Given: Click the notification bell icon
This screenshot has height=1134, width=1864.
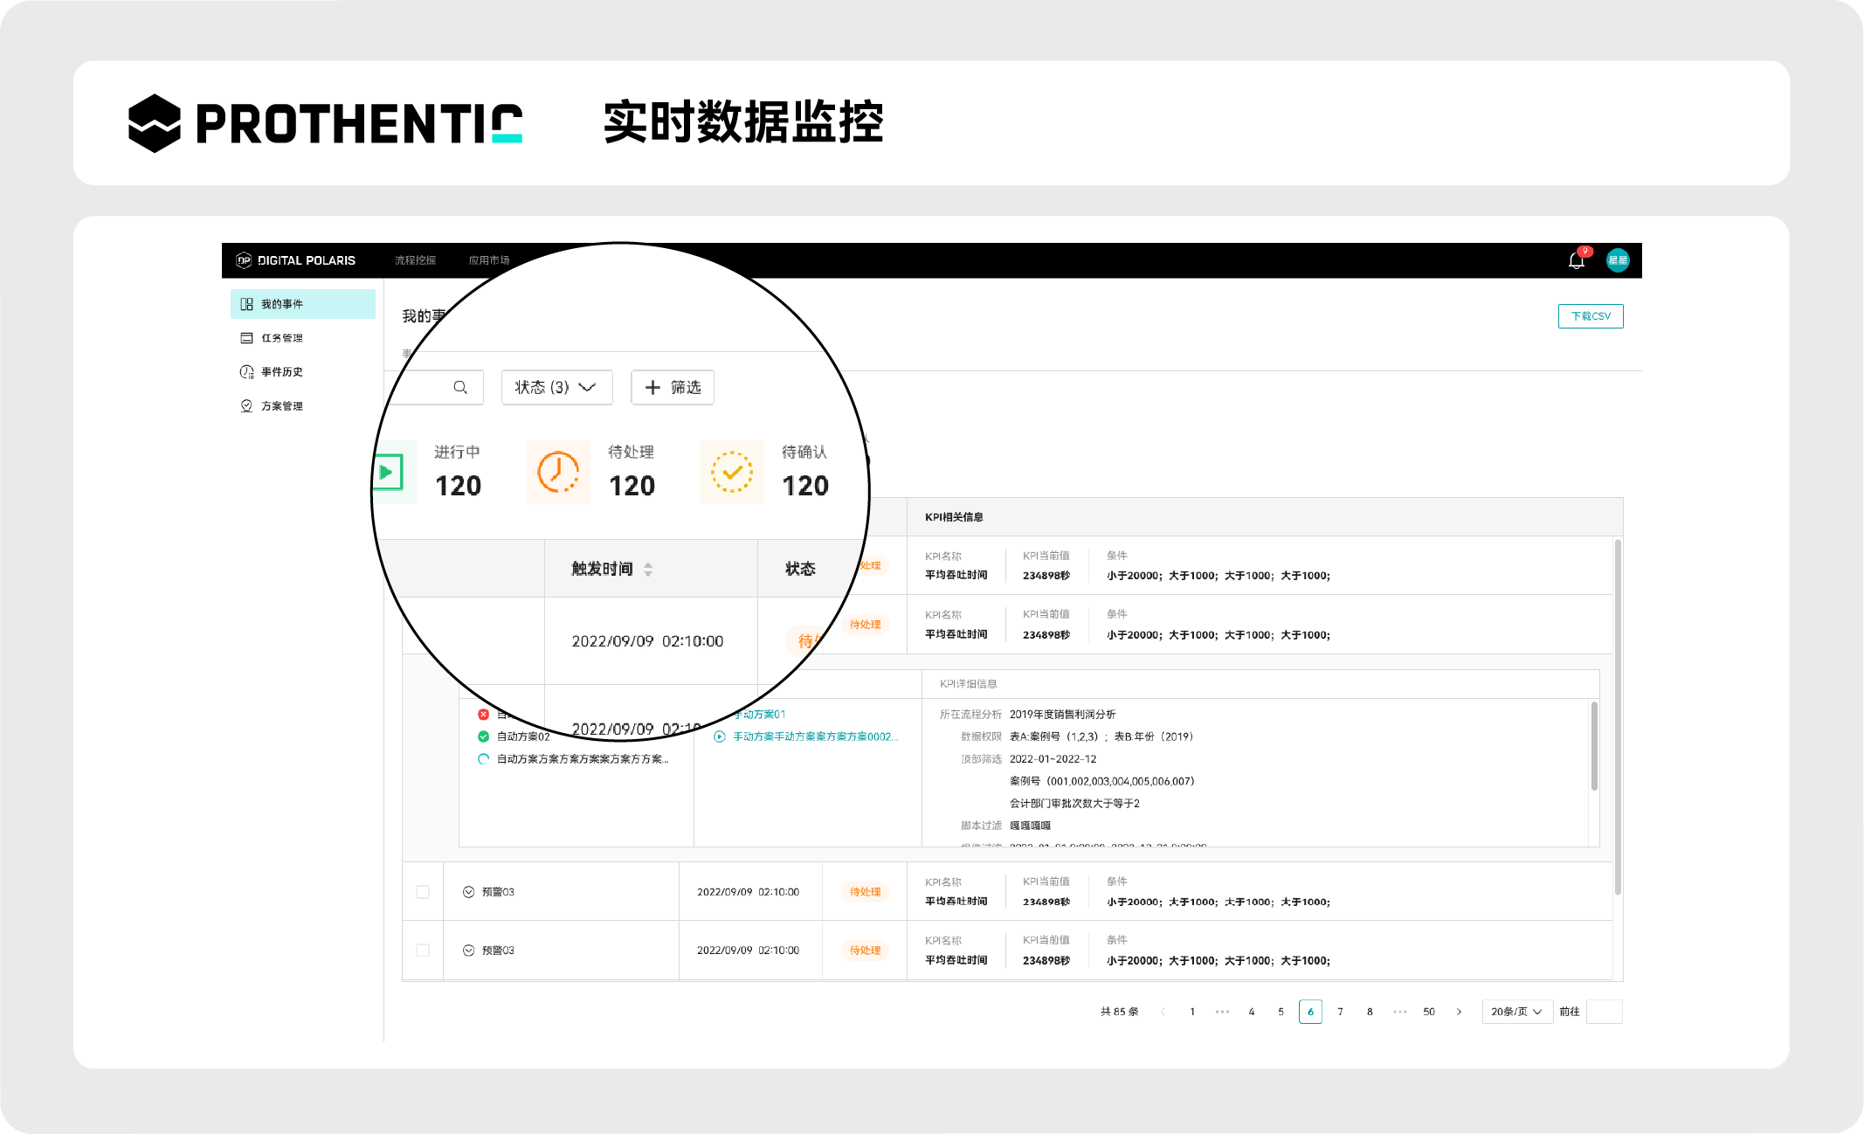Looking at the screenshot, I should click(x=1576, y=260).
